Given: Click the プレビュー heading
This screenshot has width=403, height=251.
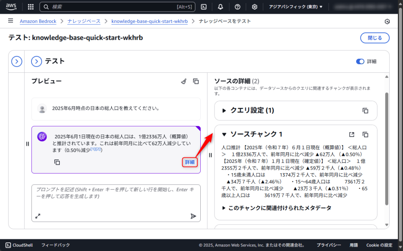Looking at the screenshot, I should point(46,81).
